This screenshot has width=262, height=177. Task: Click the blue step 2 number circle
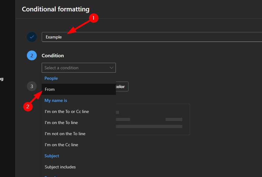(32, 56)
